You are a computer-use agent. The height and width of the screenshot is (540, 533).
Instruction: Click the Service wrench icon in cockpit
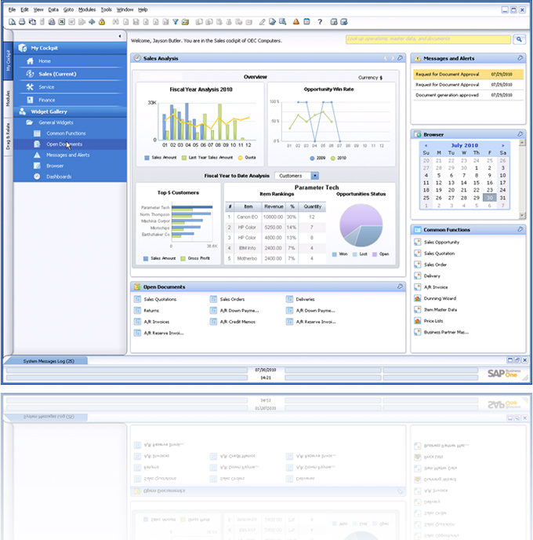click(30, 87)
